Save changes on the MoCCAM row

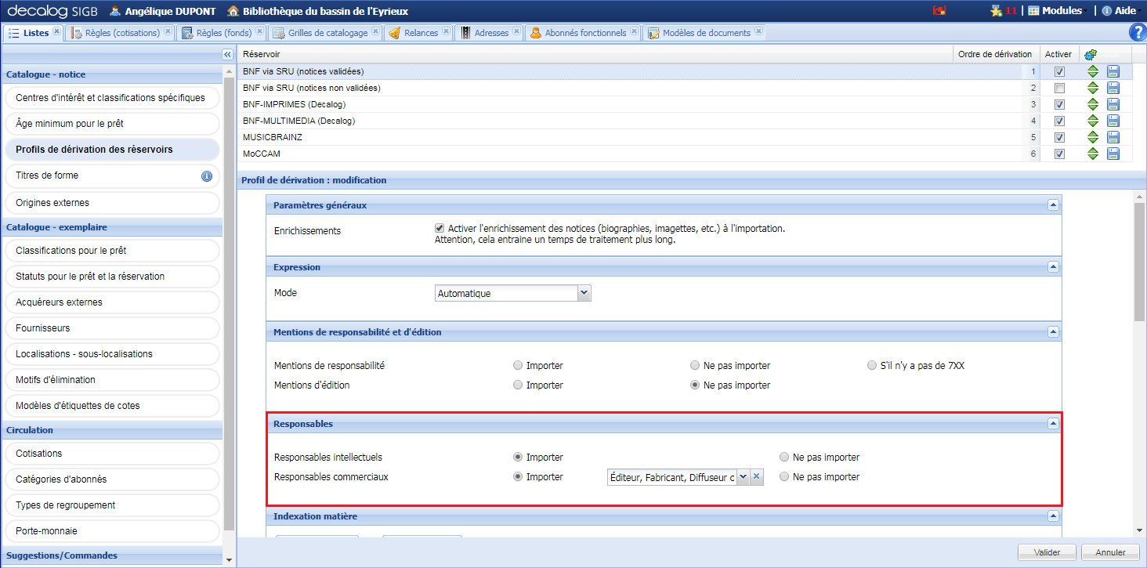tap(1113, 154)
